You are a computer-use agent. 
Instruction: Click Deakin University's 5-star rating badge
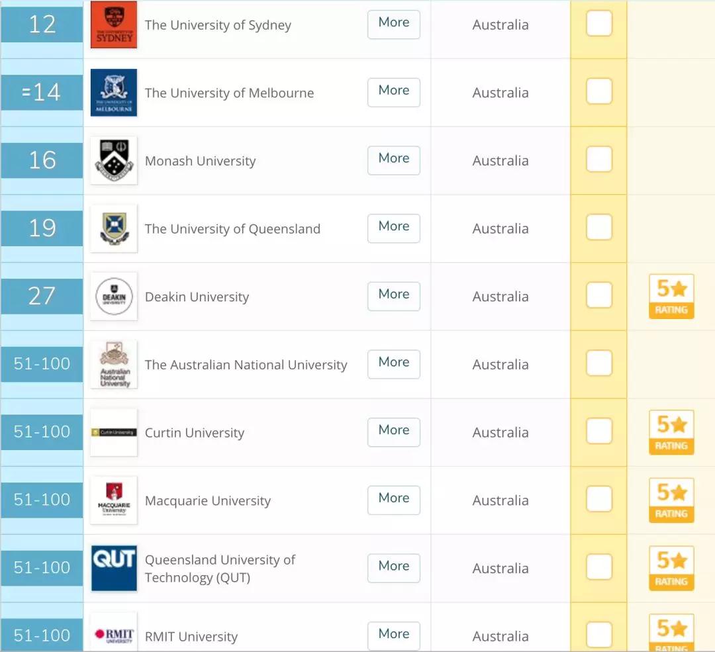671,297
